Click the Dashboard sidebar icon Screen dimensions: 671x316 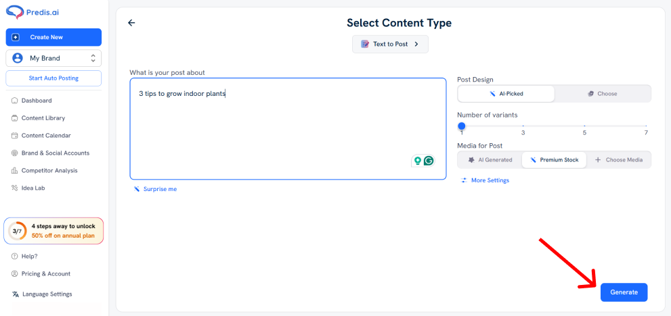(14, 101)
